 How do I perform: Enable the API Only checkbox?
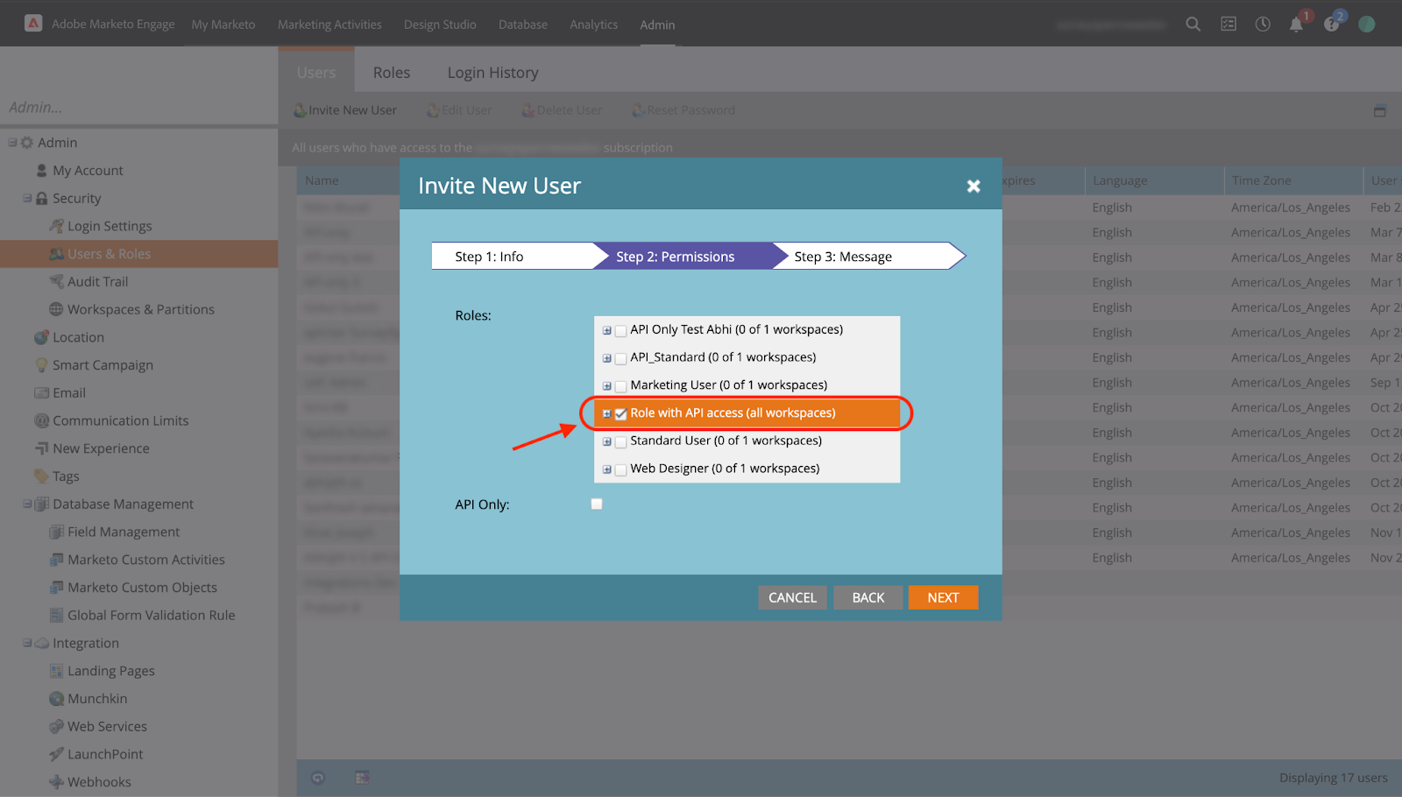597,504
